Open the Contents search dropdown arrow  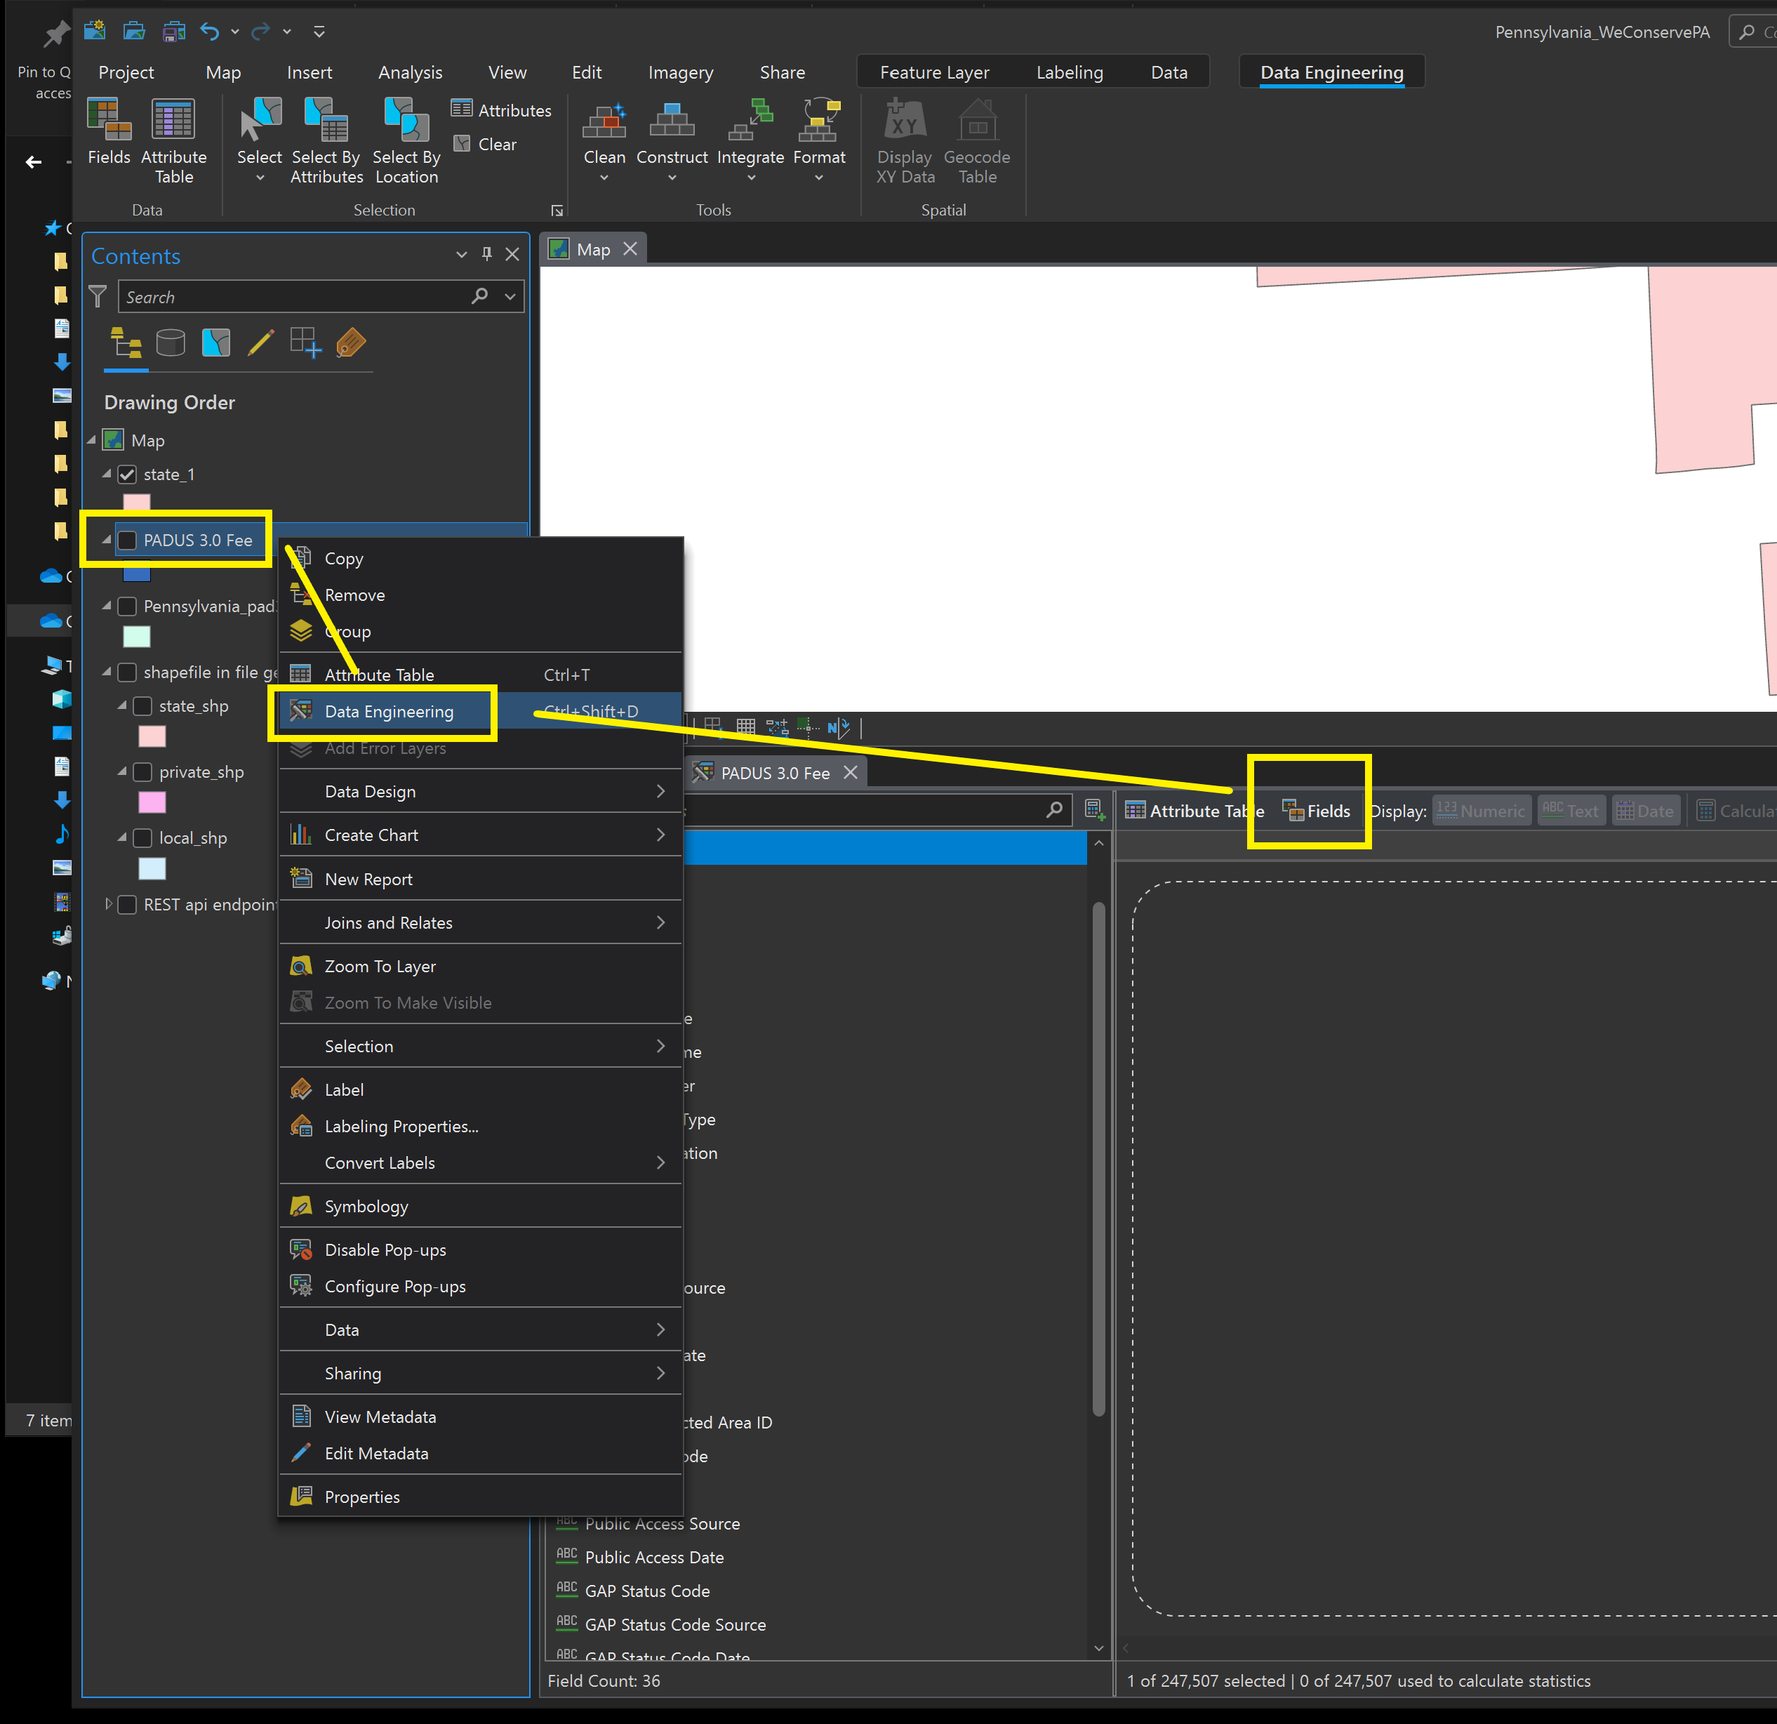(510, 296)
